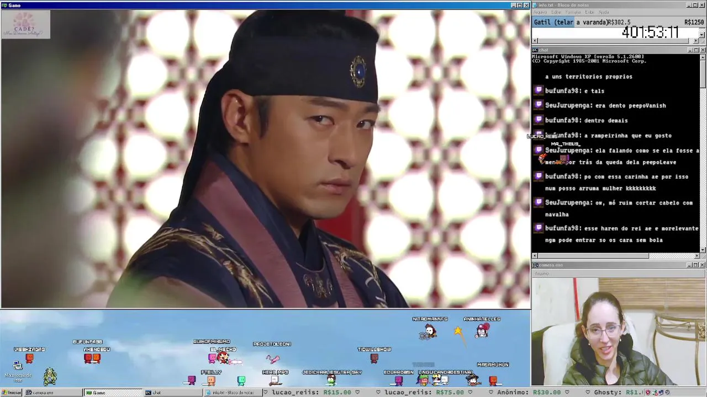Click the R$1250 goal amount
707x397 pixels.
(x=694, y=22)
